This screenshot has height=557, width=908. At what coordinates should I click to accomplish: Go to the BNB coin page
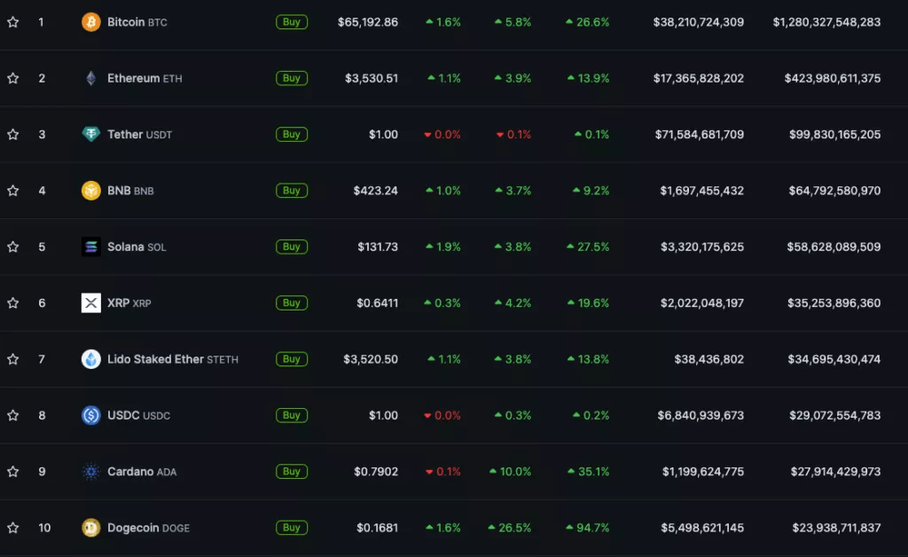point(130,191)
